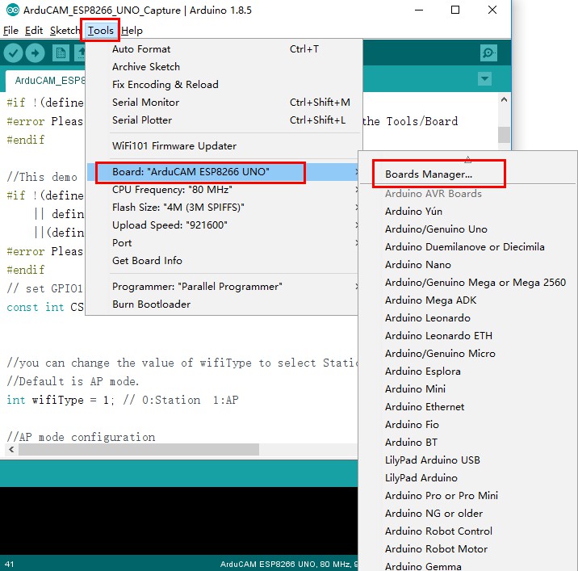Select Arduino Mega ADK board
The width and height of the screenshot is (578, 571).
[468, 300]
